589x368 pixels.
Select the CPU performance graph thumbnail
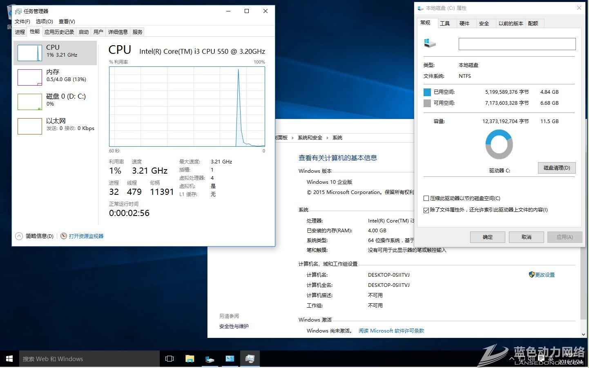(x=30, y=53)
